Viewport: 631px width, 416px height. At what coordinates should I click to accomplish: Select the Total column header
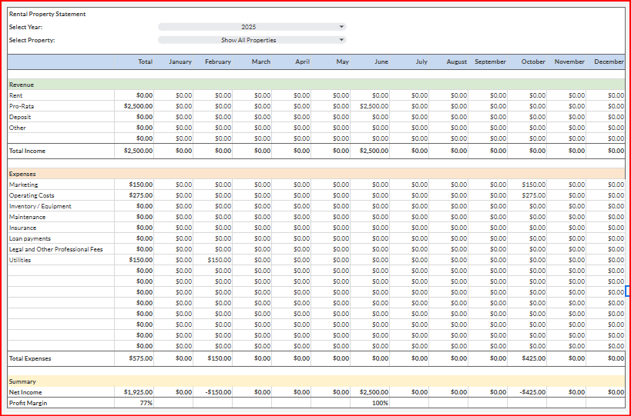[x=134, y=62]
